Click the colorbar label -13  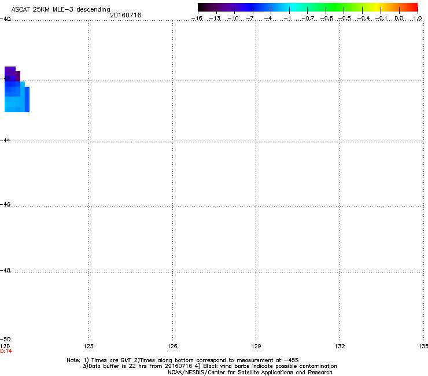click(x=215, y=19)
